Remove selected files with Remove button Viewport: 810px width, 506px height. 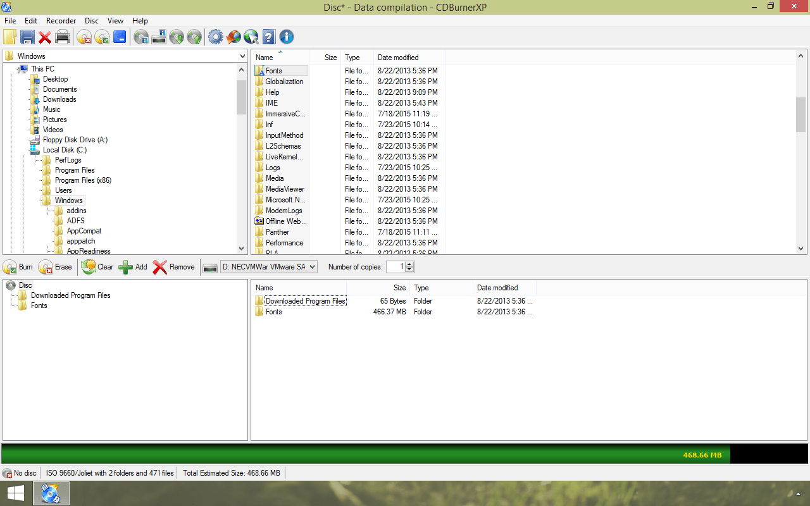tap(173, 266)
